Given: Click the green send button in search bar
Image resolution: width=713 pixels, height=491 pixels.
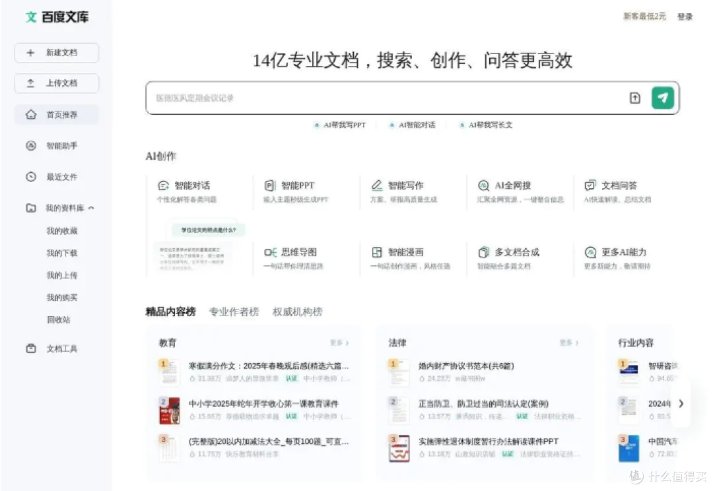Looking at the screenshot, I should point(663,98).
